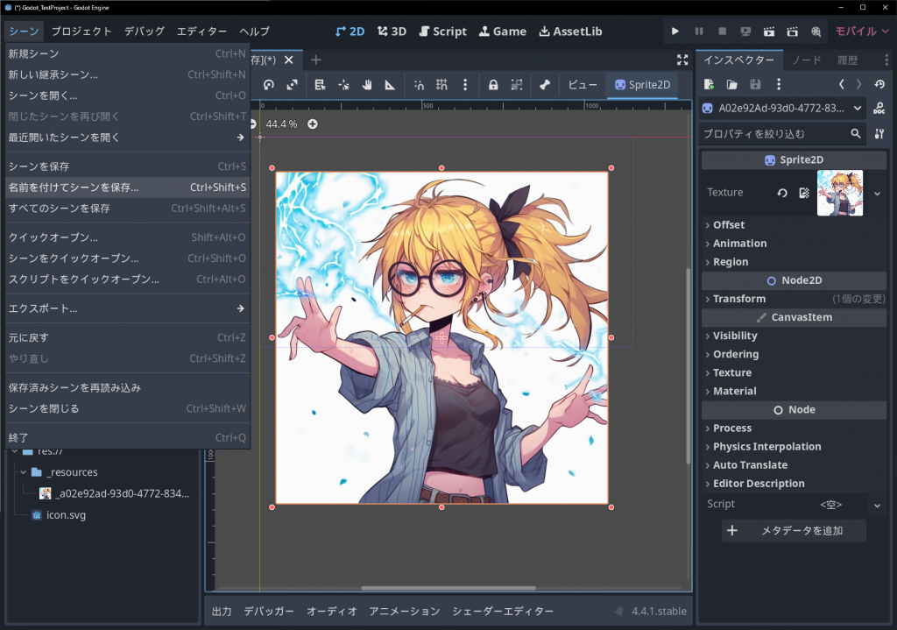
Task: Open the モバイル renderer dropdown
Action: tap(861, 32)
